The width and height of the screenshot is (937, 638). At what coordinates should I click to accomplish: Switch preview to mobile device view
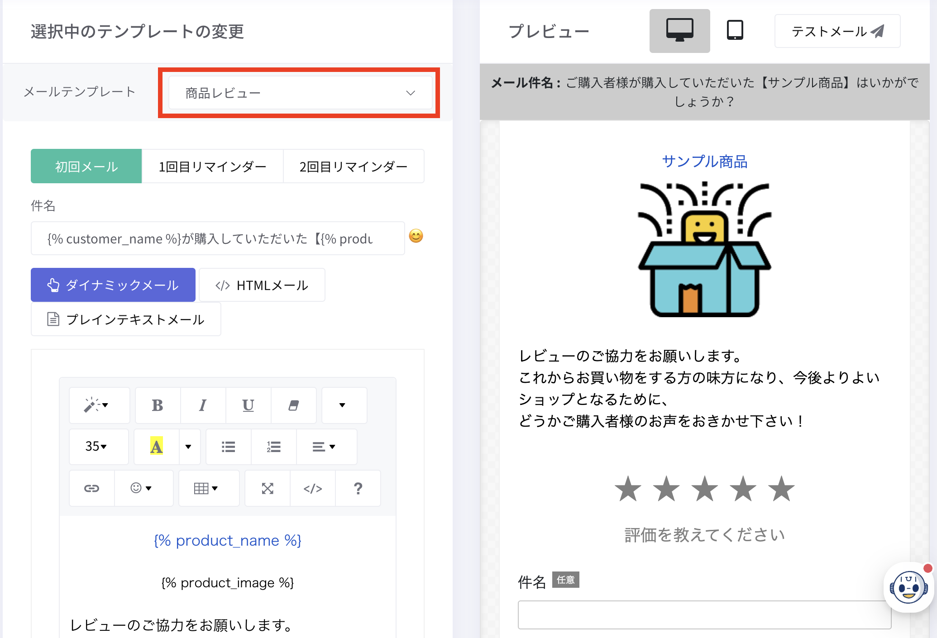tap(735, 31)
